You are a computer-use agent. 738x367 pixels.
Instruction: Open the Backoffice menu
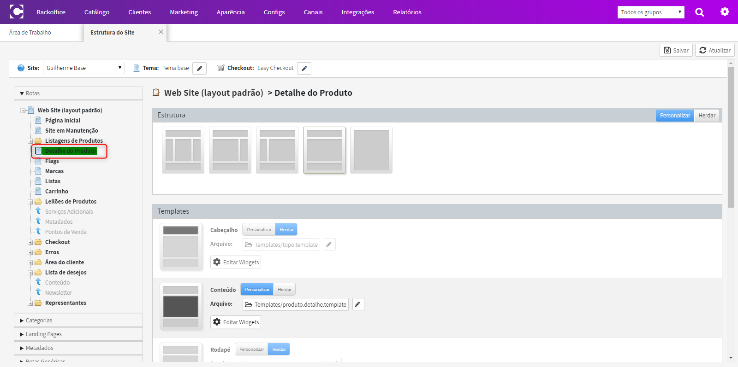point(51,12)
